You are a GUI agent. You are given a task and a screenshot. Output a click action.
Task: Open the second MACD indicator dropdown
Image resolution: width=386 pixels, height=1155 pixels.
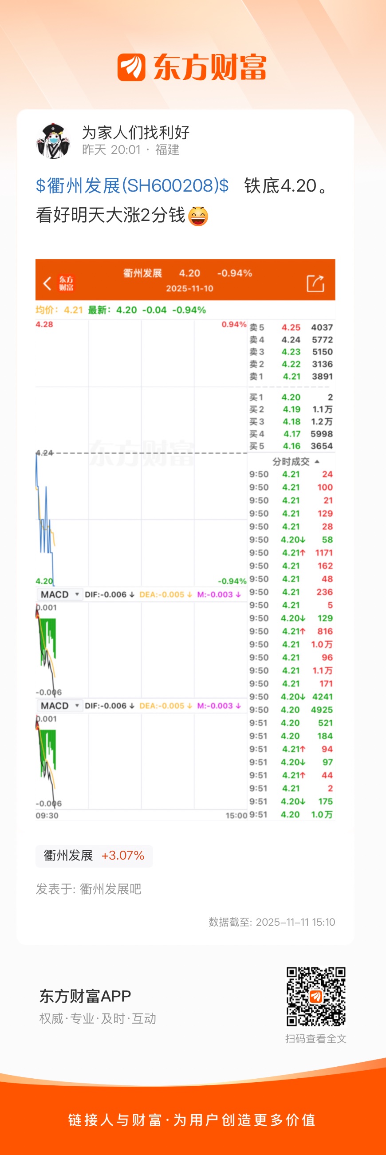59,706
